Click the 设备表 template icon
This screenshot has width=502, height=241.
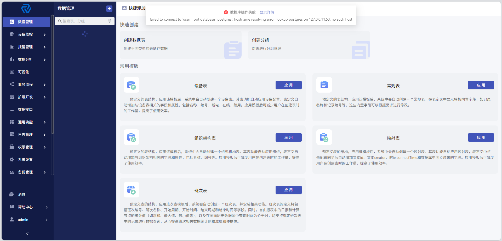point(132,85)
